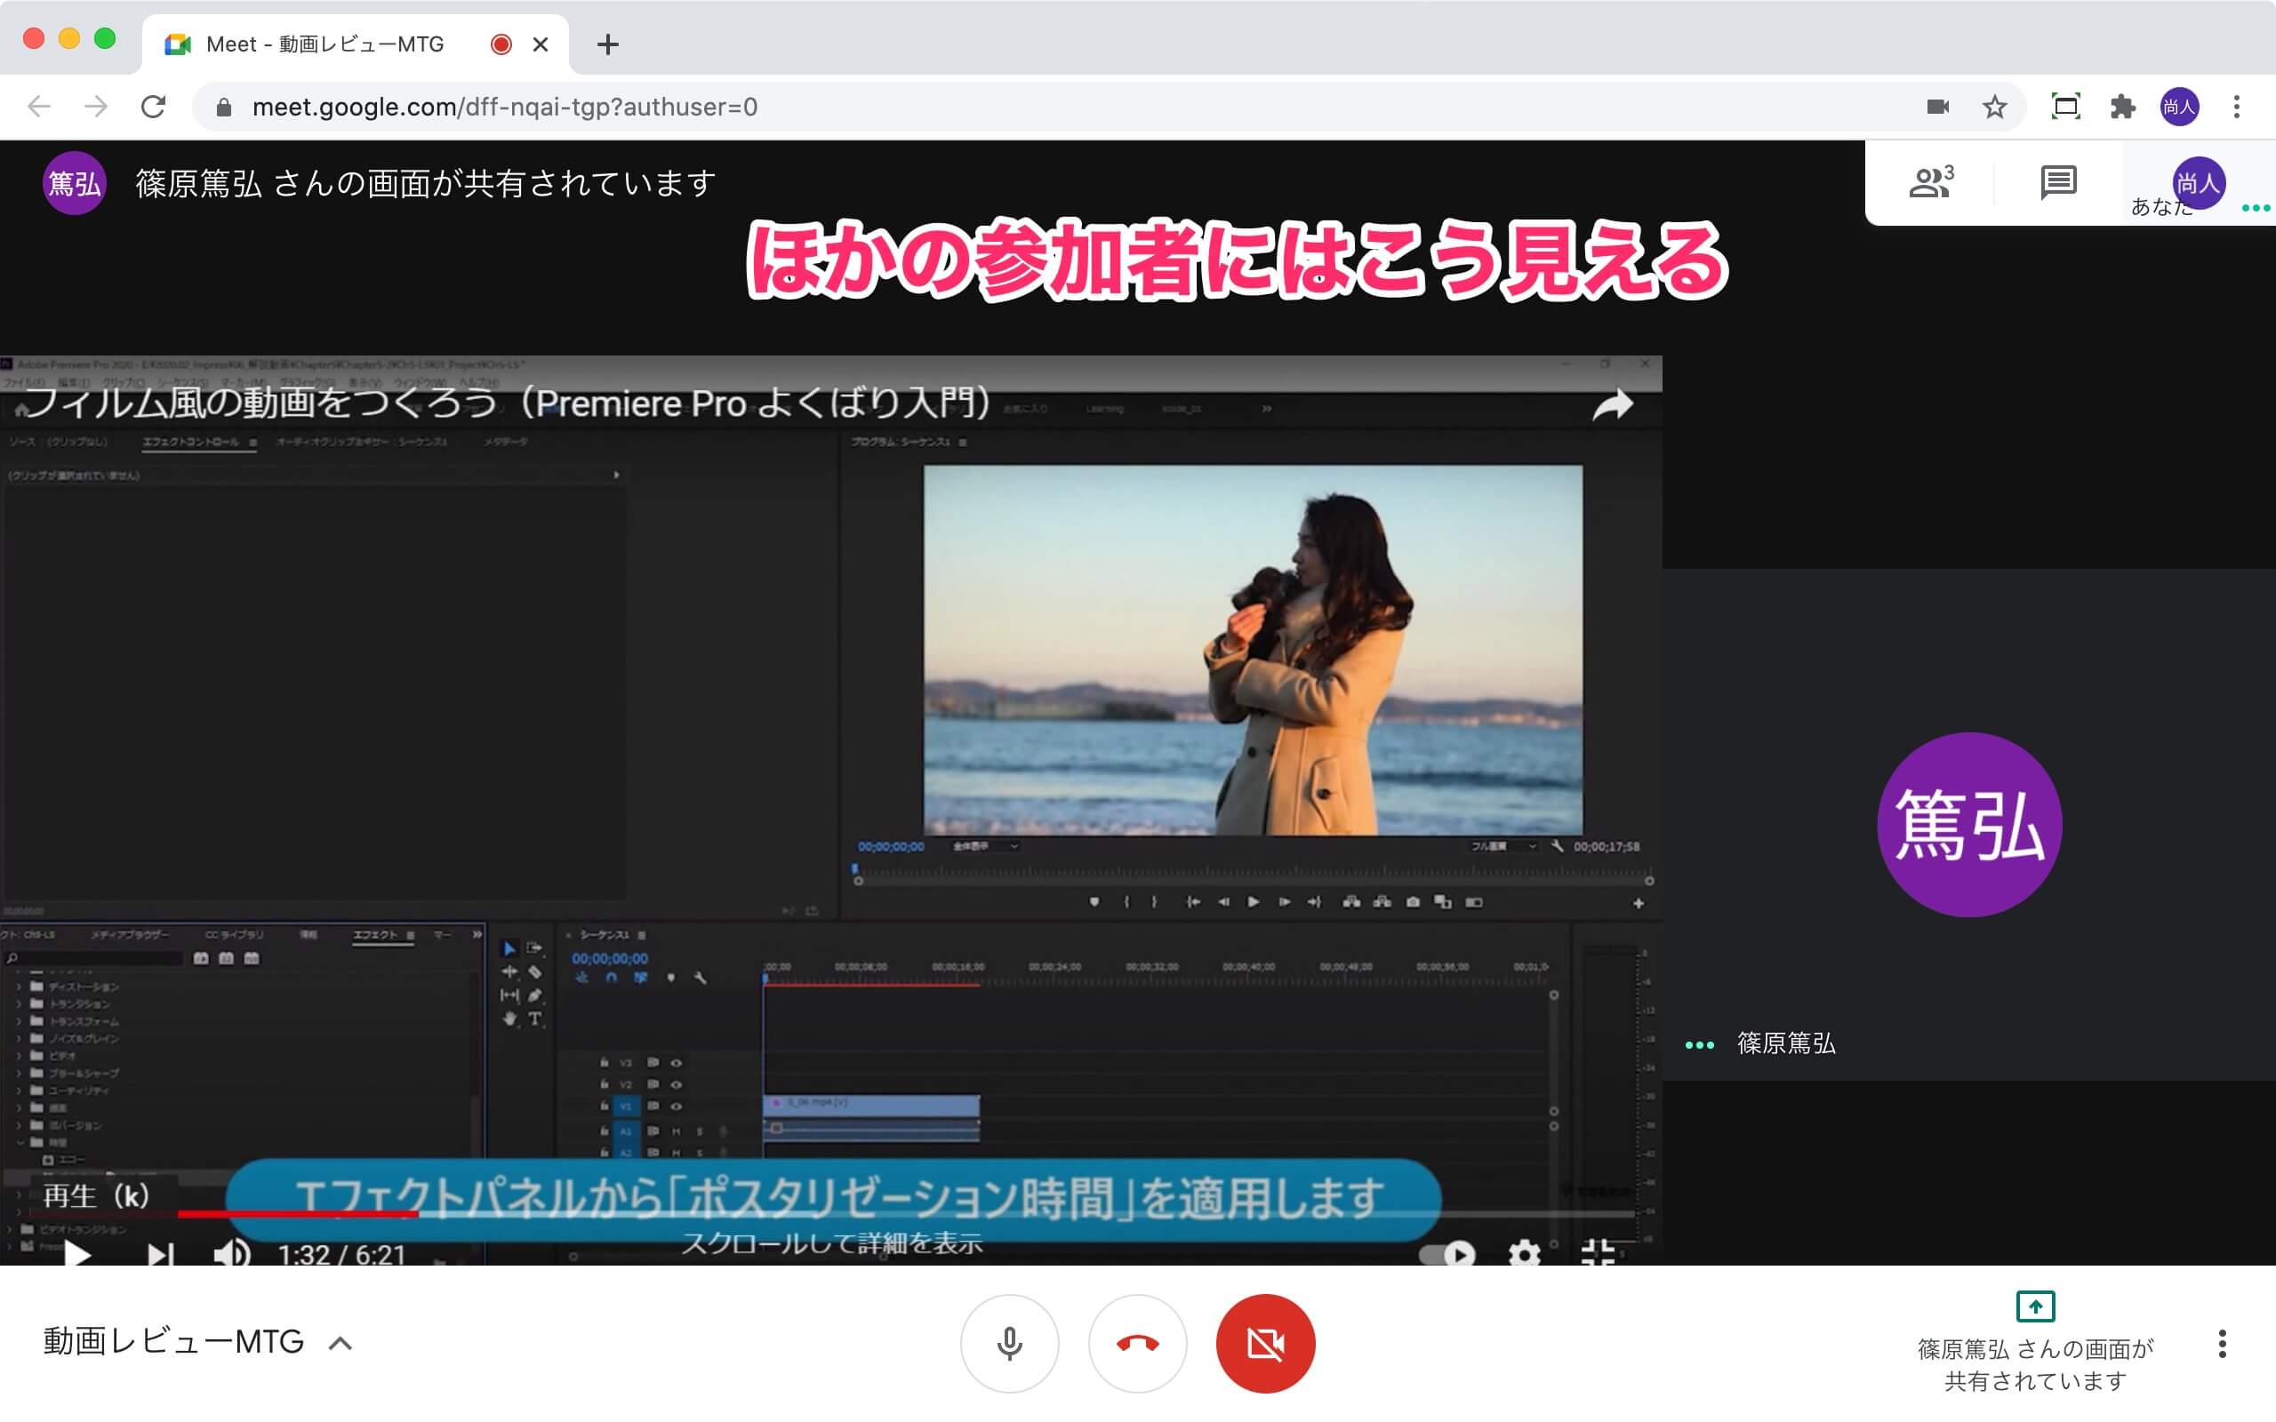Select the Ripple Edit tool in Premiere

509,971
